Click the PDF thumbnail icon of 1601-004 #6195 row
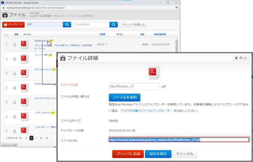The image size is (253, 162). point(25,102)
